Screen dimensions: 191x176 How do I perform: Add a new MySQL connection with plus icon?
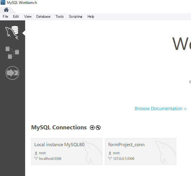(92, 128)
